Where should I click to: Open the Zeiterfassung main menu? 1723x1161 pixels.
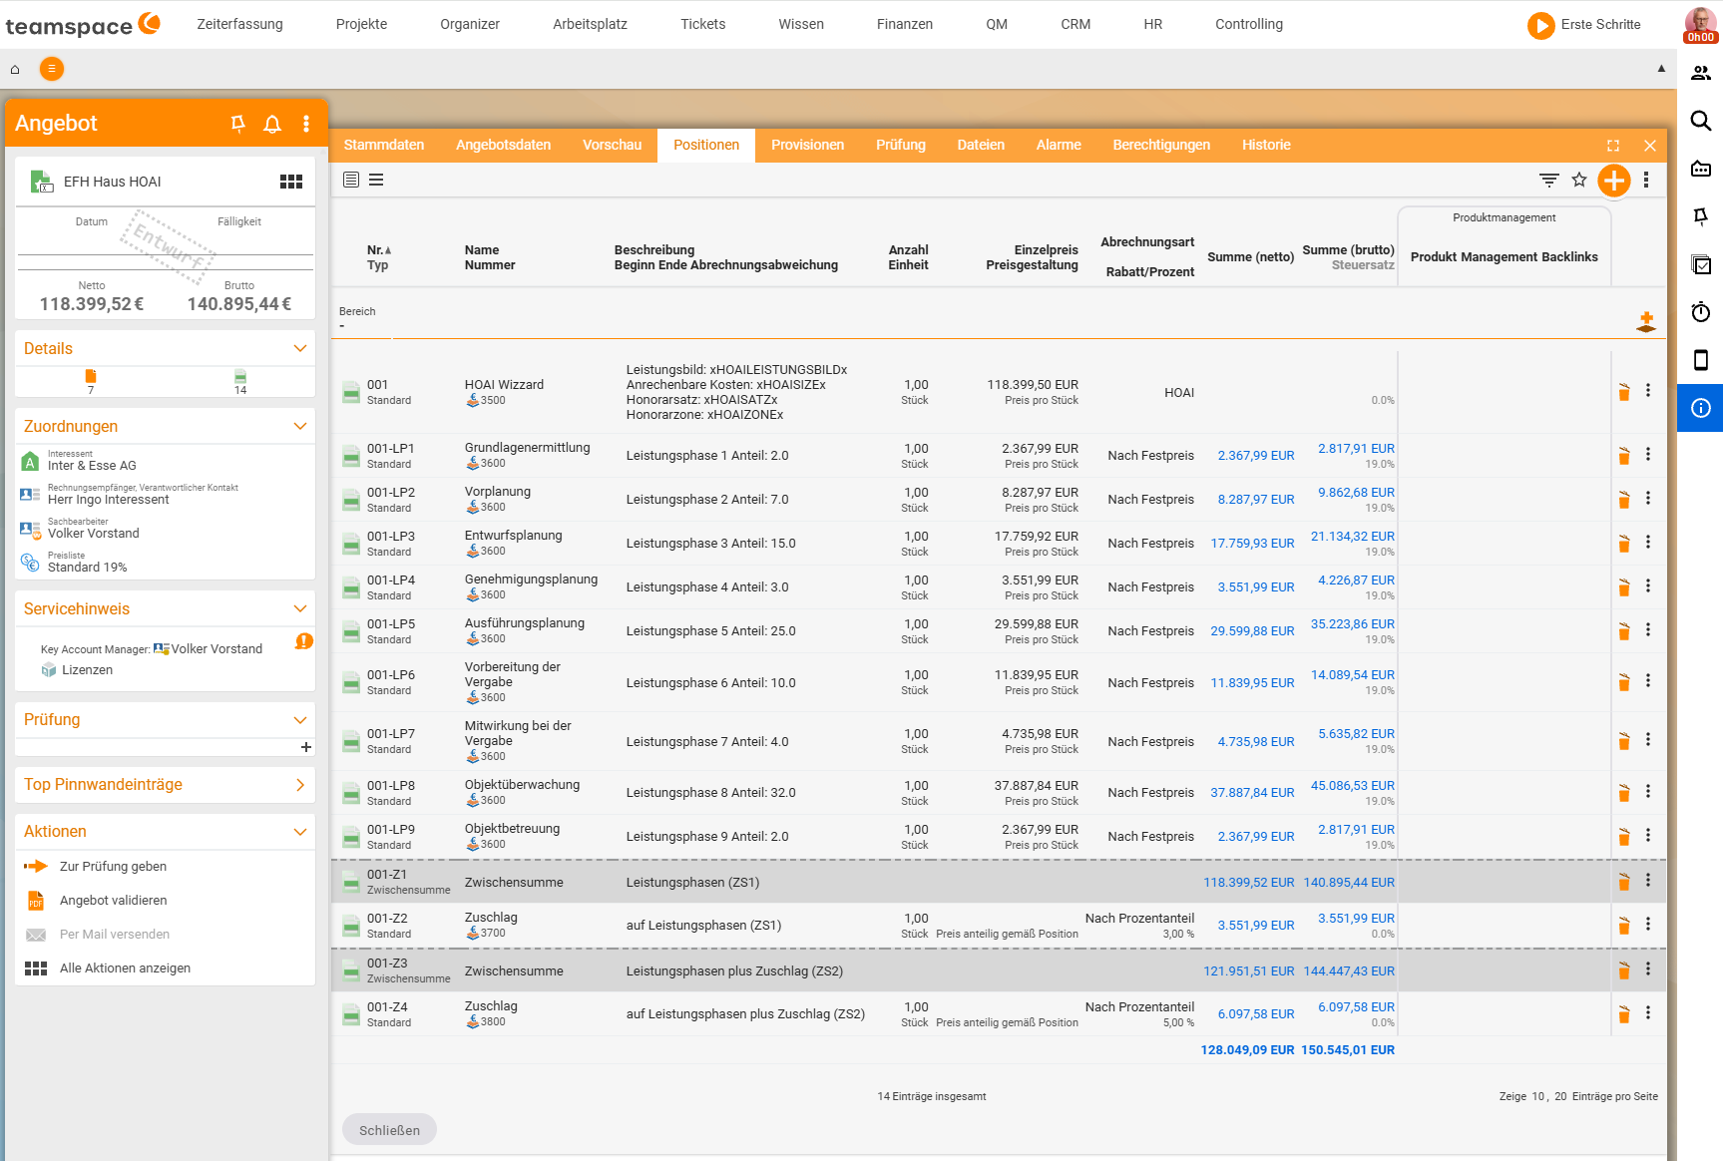(239, 24)
